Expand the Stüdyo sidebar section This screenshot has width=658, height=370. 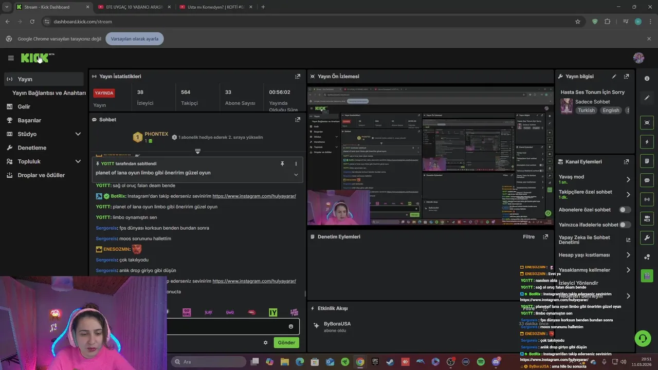78,134
